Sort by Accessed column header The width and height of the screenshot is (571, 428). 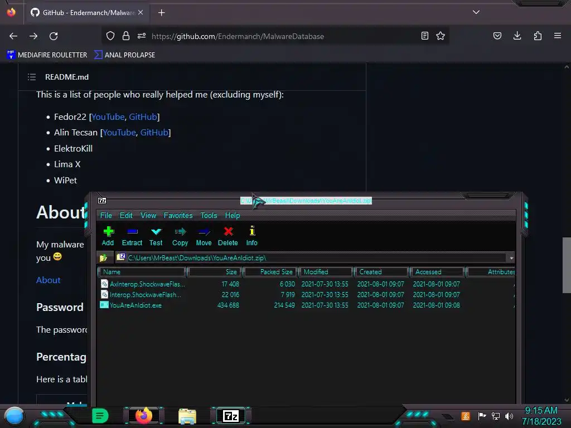pos(437,272)
